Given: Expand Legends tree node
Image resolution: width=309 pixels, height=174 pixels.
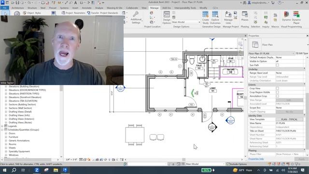Looking at the screenshot, I should pos(2,126).
